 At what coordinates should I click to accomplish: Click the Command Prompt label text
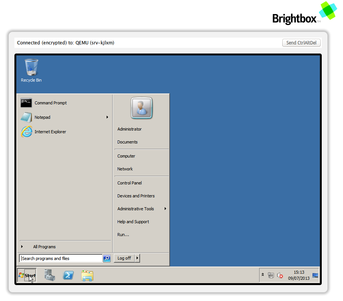(50, 103)
